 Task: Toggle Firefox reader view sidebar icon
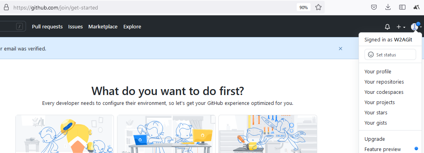(402, 7)
